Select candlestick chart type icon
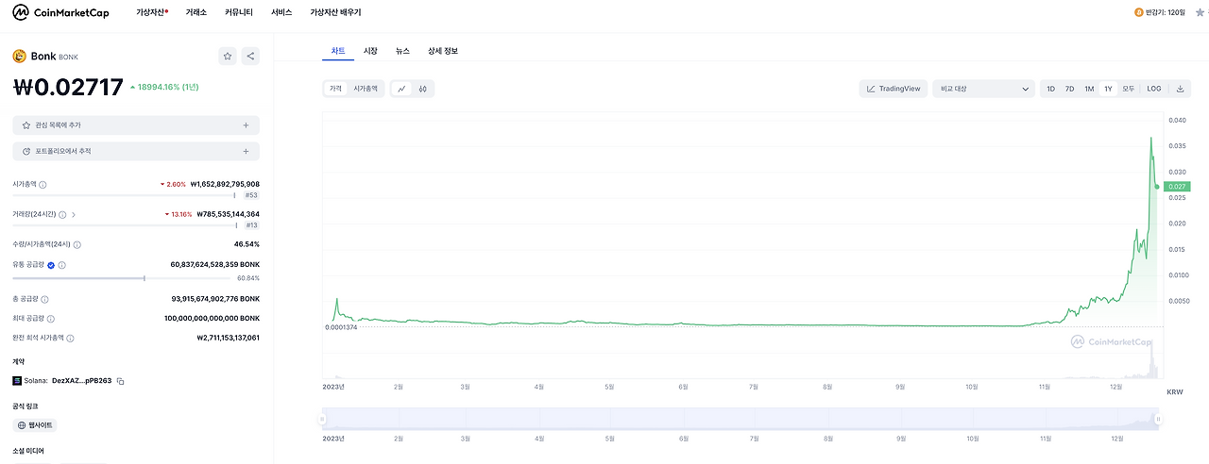This screenshot has width=1209, height=464. pos(423,89)
